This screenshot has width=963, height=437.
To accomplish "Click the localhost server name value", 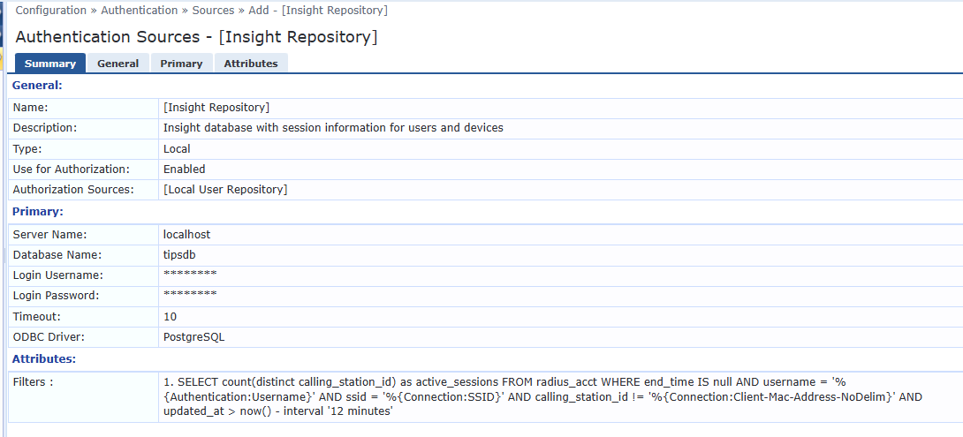I will click(186, 235).
